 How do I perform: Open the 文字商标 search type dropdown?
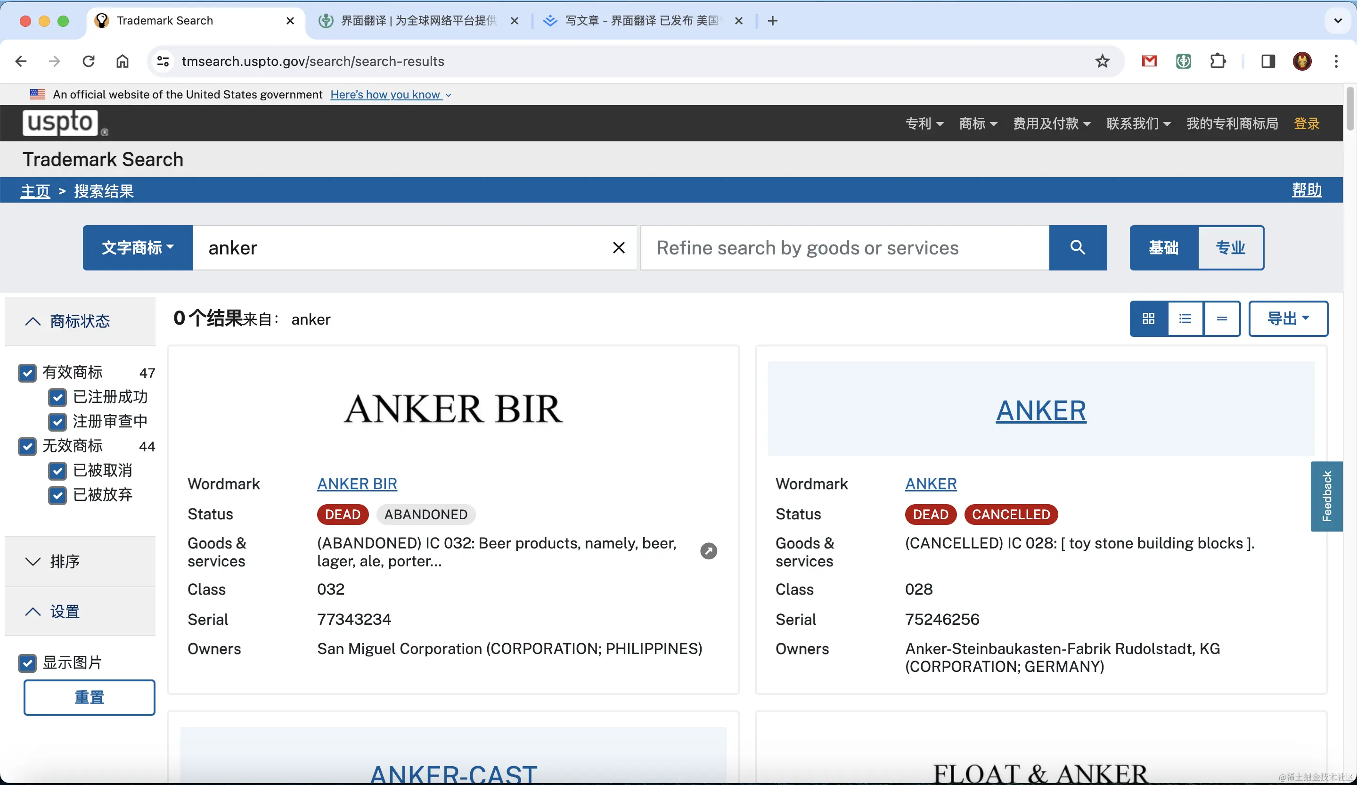138,248
